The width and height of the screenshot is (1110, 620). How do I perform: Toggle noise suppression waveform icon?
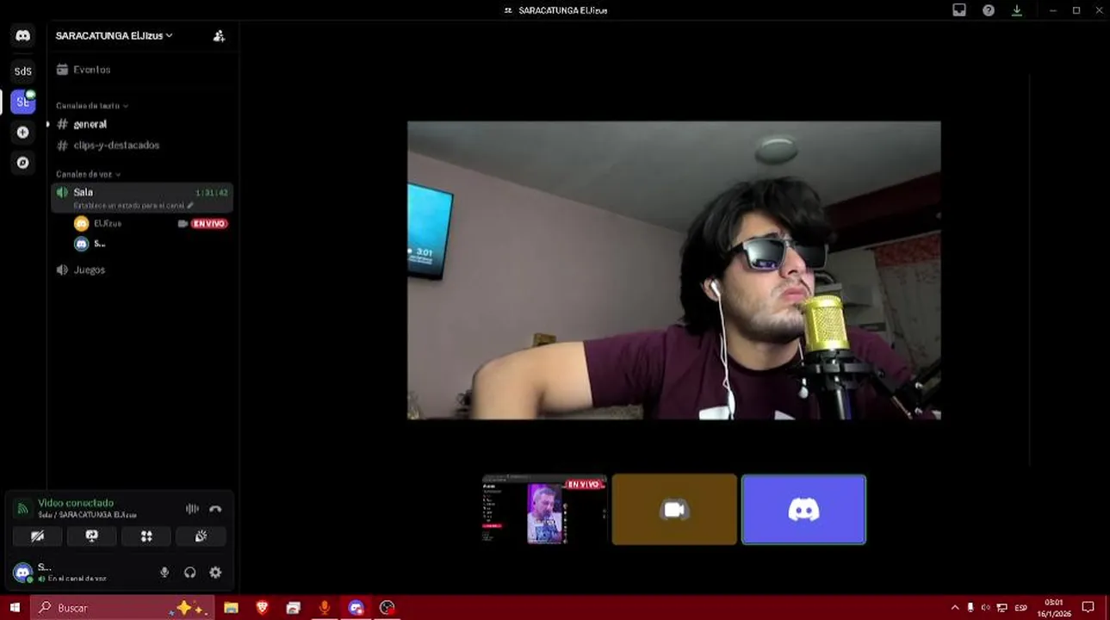(192, 509)
